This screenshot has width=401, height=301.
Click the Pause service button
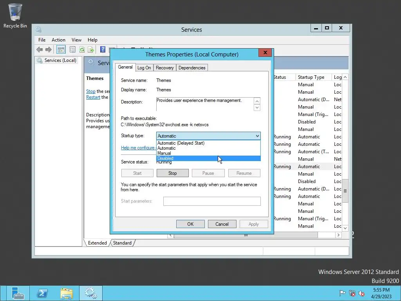(208, 173)
